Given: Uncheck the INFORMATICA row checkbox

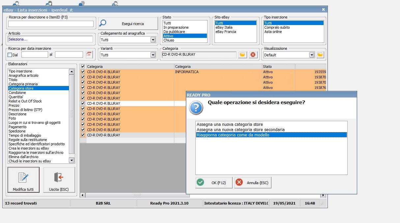Looking at the screenshot, I should [83, 72].
